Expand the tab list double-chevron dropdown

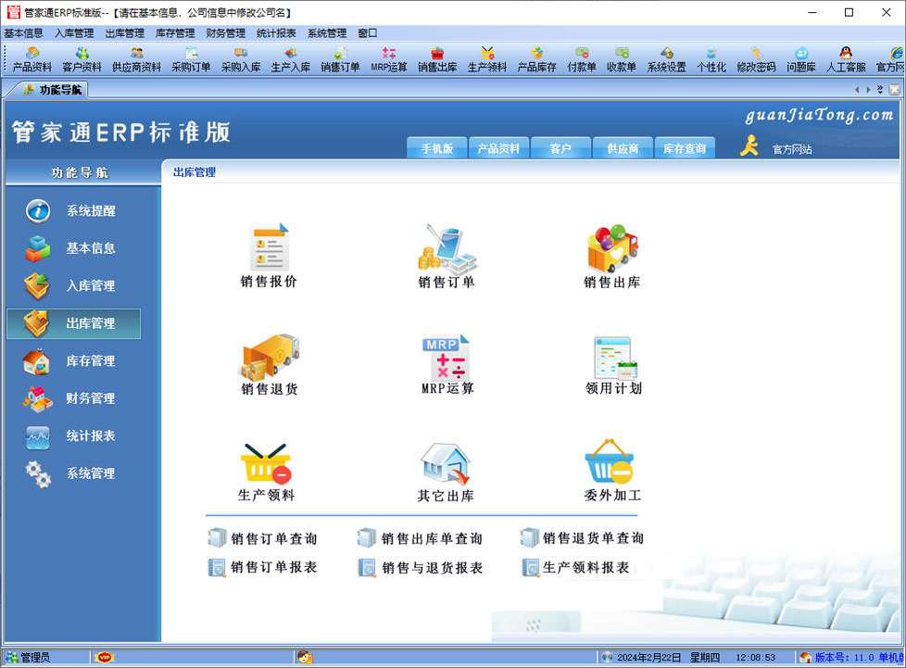pyautogui.click(x=880, y=90)
